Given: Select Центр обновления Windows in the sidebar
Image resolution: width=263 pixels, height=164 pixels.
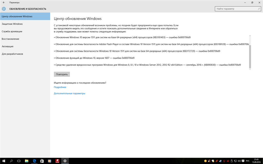Looking at the screenshot, I should click(25, 16).
